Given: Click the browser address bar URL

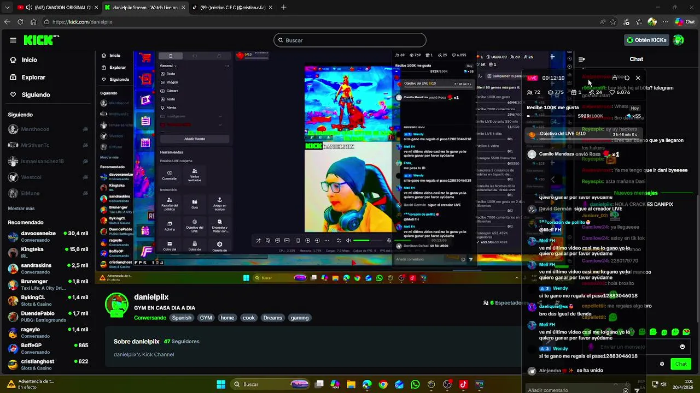Looking at the screenshot, I should tap(83, 22).
